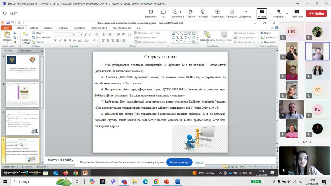Toggle italic (К) formatting

[x=60, y=40]
